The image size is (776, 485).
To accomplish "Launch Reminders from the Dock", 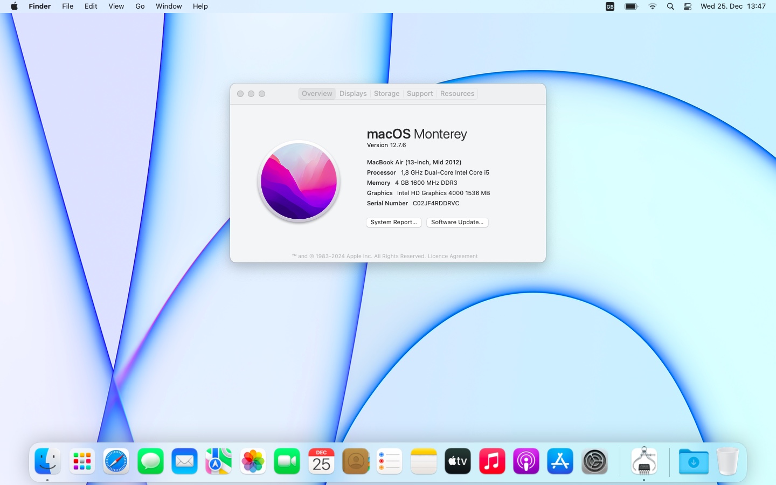I will click(390, 461).
